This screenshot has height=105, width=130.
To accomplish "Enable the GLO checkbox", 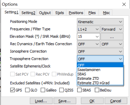I will pyautogui.click(x=27, y=90).
